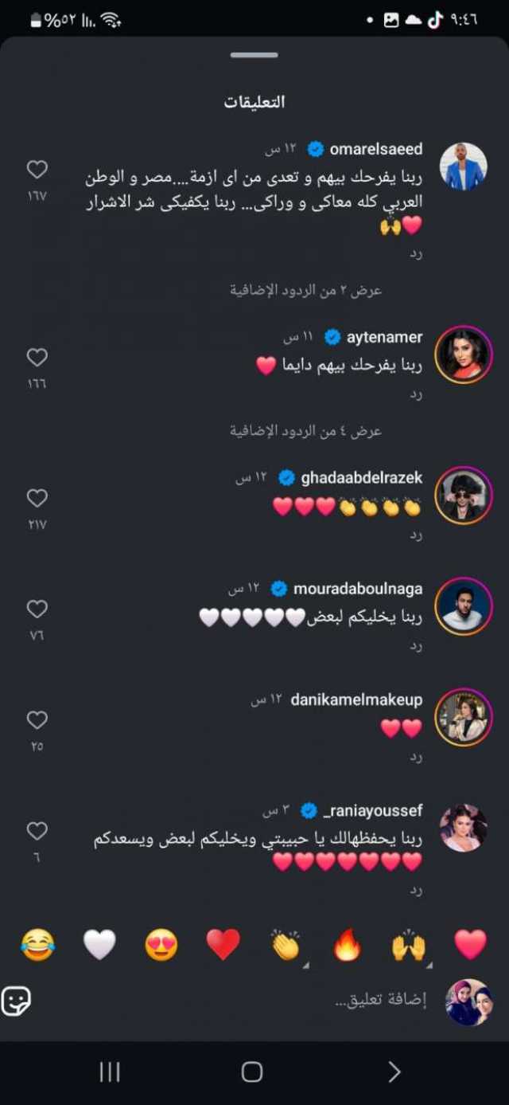509x1105 pixels.
Task: Like danikamelmakeup's hearts comment
Action: pyautogui.click(x=37, y=720)
